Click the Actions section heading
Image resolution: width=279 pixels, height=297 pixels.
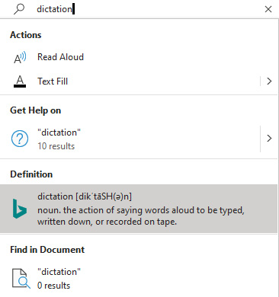point(26,35)
